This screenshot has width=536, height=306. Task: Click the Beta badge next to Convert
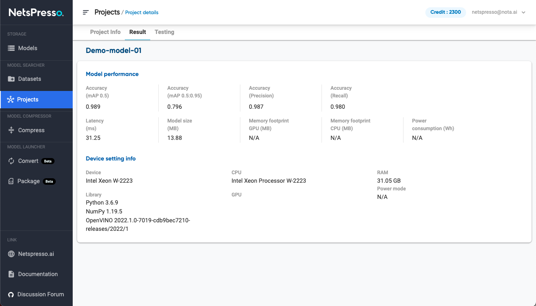pyautogui.click(x=48, y=161)
